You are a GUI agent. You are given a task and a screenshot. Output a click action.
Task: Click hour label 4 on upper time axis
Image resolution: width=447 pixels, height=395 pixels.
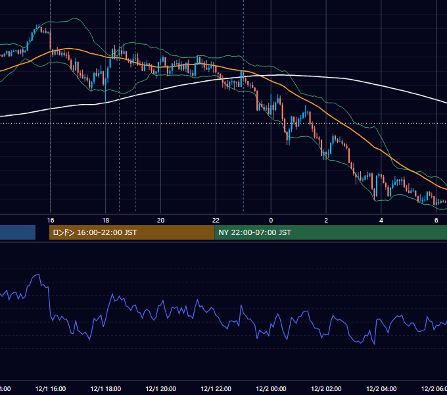click(x=381, y=221)
